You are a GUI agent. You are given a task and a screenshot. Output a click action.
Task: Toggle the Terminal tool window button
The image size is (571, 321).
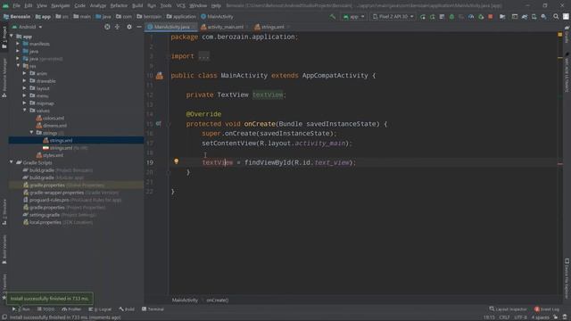[x=153, y=309]
